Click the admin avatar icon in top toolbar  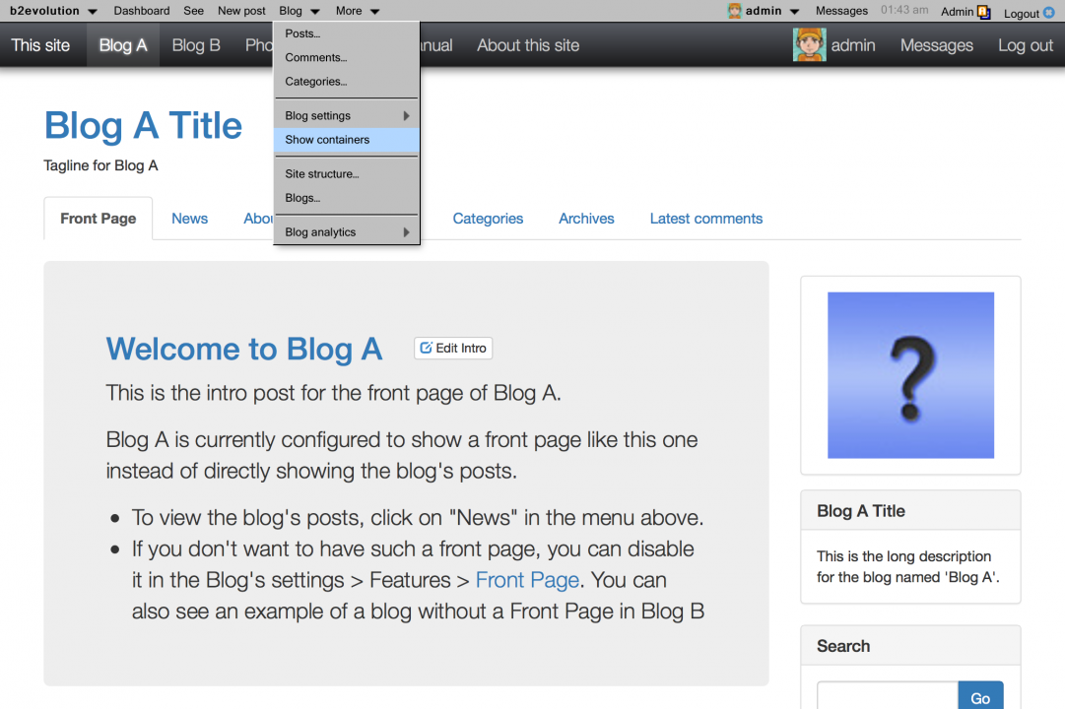pos(734,11)
